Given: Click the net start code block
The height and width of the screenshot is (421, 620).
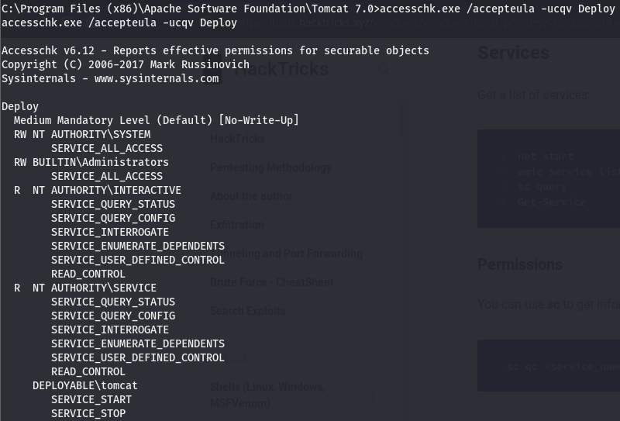Looking at the screenshot, I should pyautogui.click(x=549, y=178).
